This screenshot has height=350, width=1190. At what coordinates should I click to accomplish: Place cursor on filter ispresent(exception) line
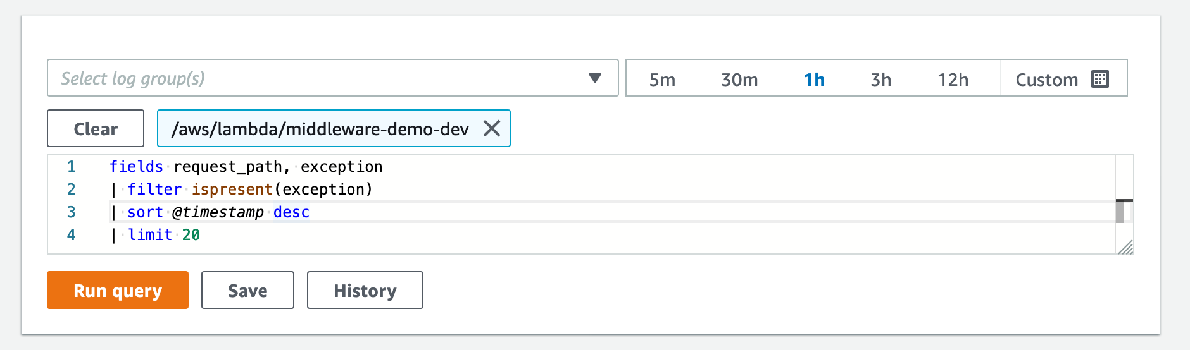tap(241, 190)
